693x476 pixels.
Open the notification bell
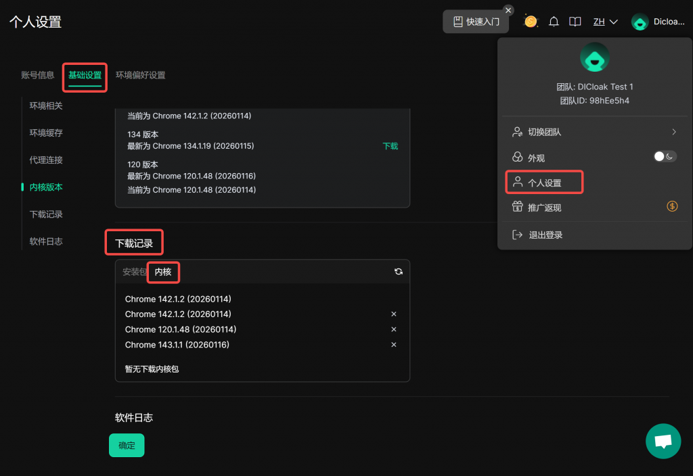coord(554,22)
